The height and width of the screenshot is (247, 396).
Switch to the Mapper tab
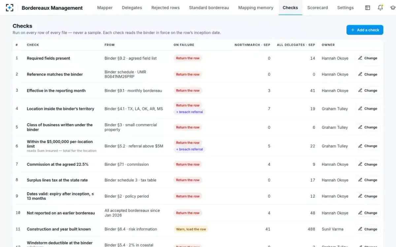coord(105,8)
